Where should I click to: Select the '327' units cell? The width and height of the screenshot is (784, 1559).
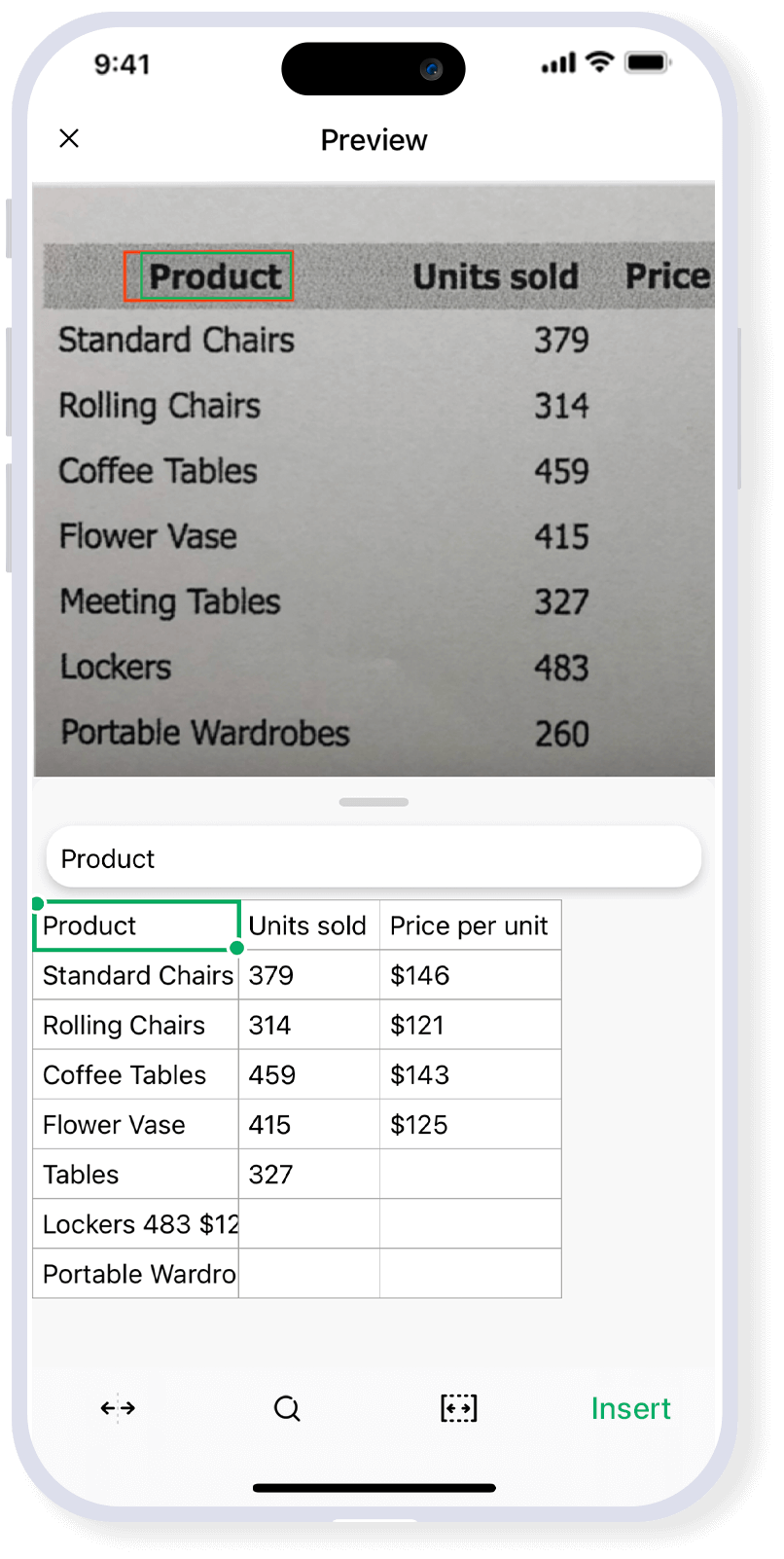(x=308, y=1175)
